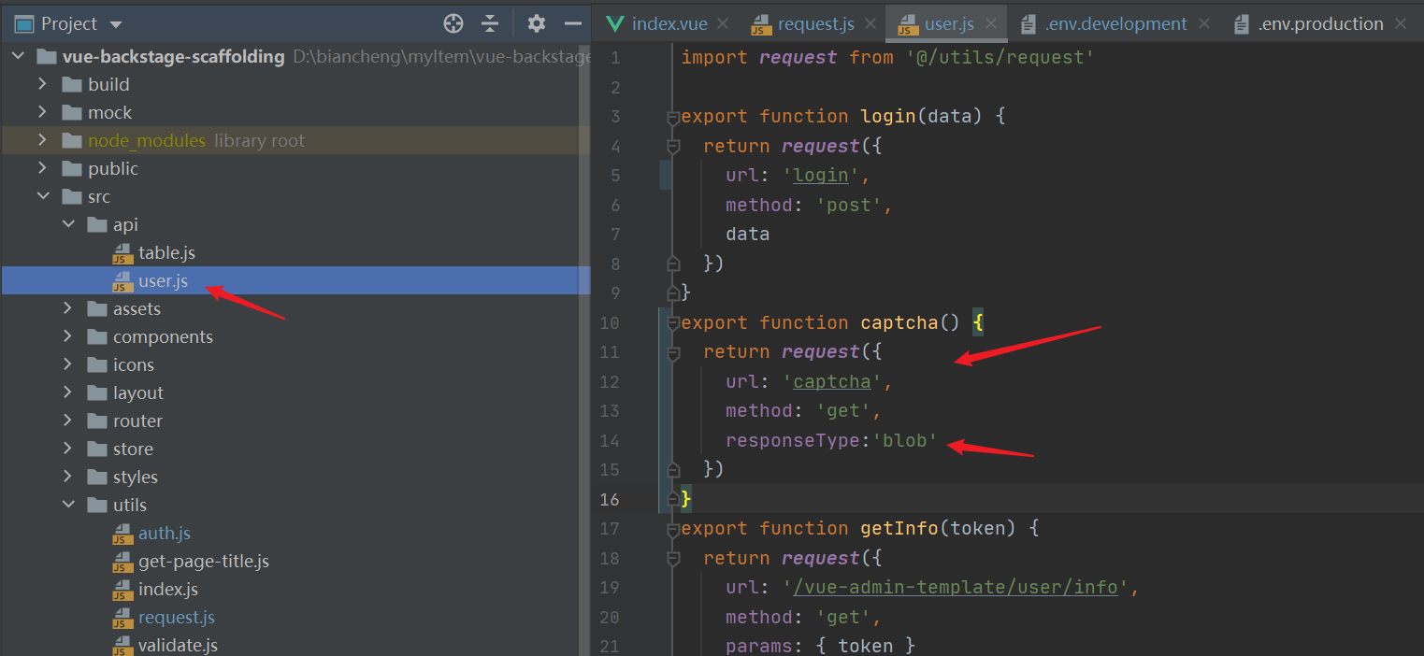Open the Project view dropdown

click(116, 24)
